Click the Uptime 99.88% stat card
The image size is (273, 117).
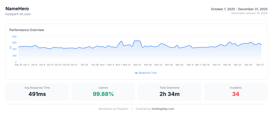tap(103, 92)
